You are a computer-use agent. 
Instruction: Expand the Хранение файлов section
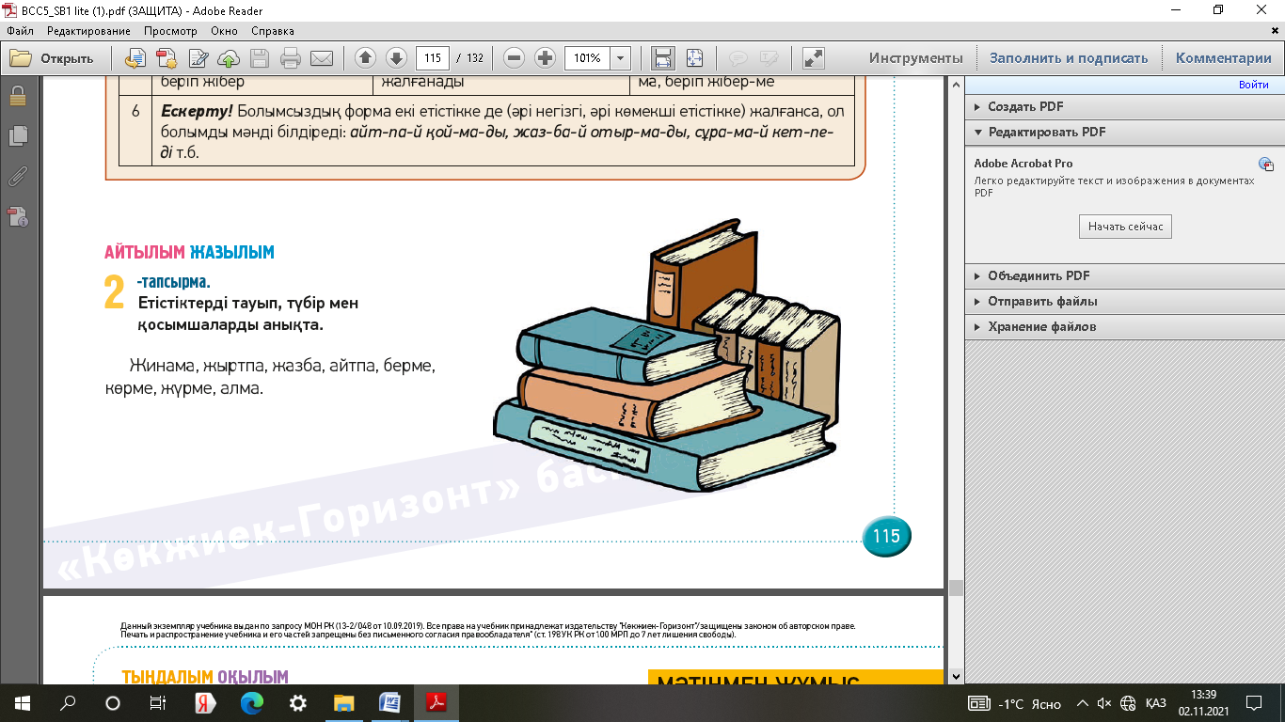tap(1041, 327)
